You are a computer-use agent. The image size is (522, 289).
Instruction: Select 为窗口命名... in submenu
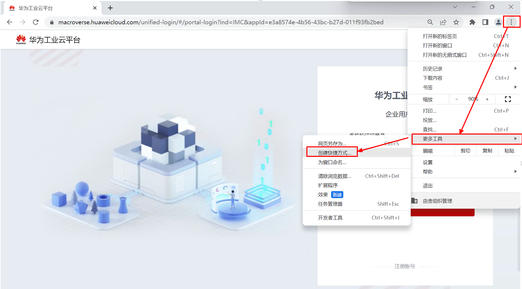pyautogui.click(x=356, y=162)
